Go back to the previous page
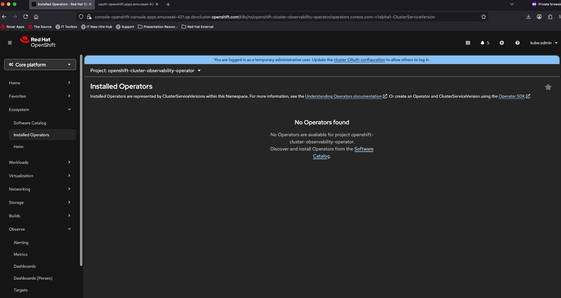The image size is (561, 298). tap(4, 17)
